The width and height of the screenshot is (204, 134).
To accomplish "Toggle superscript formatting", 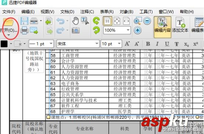I will (x=196, y=44).
